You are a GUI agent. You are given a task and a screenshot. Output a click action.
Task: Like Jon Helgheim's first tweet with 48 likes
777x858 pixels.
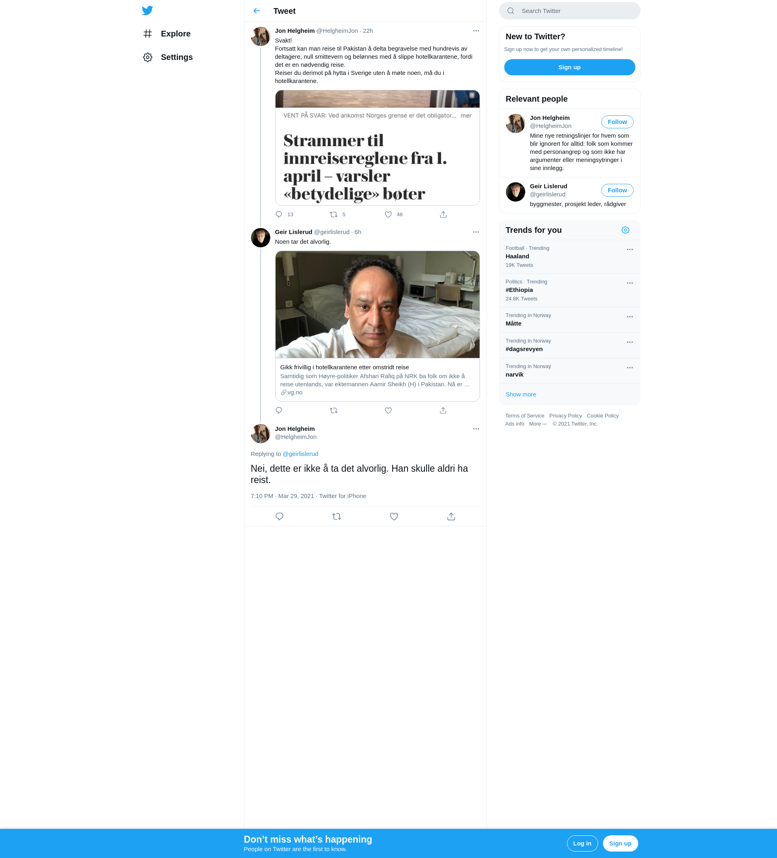click(388, 215)
